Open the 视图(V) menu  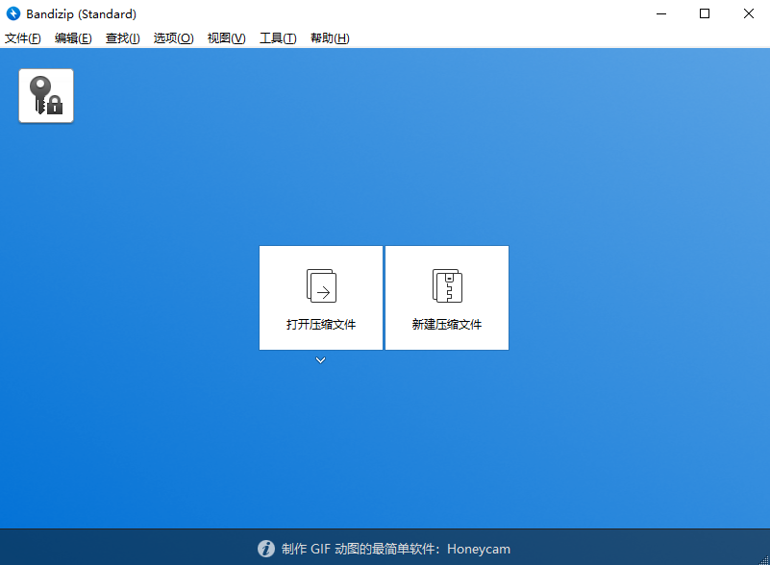(x=225, y=37)
